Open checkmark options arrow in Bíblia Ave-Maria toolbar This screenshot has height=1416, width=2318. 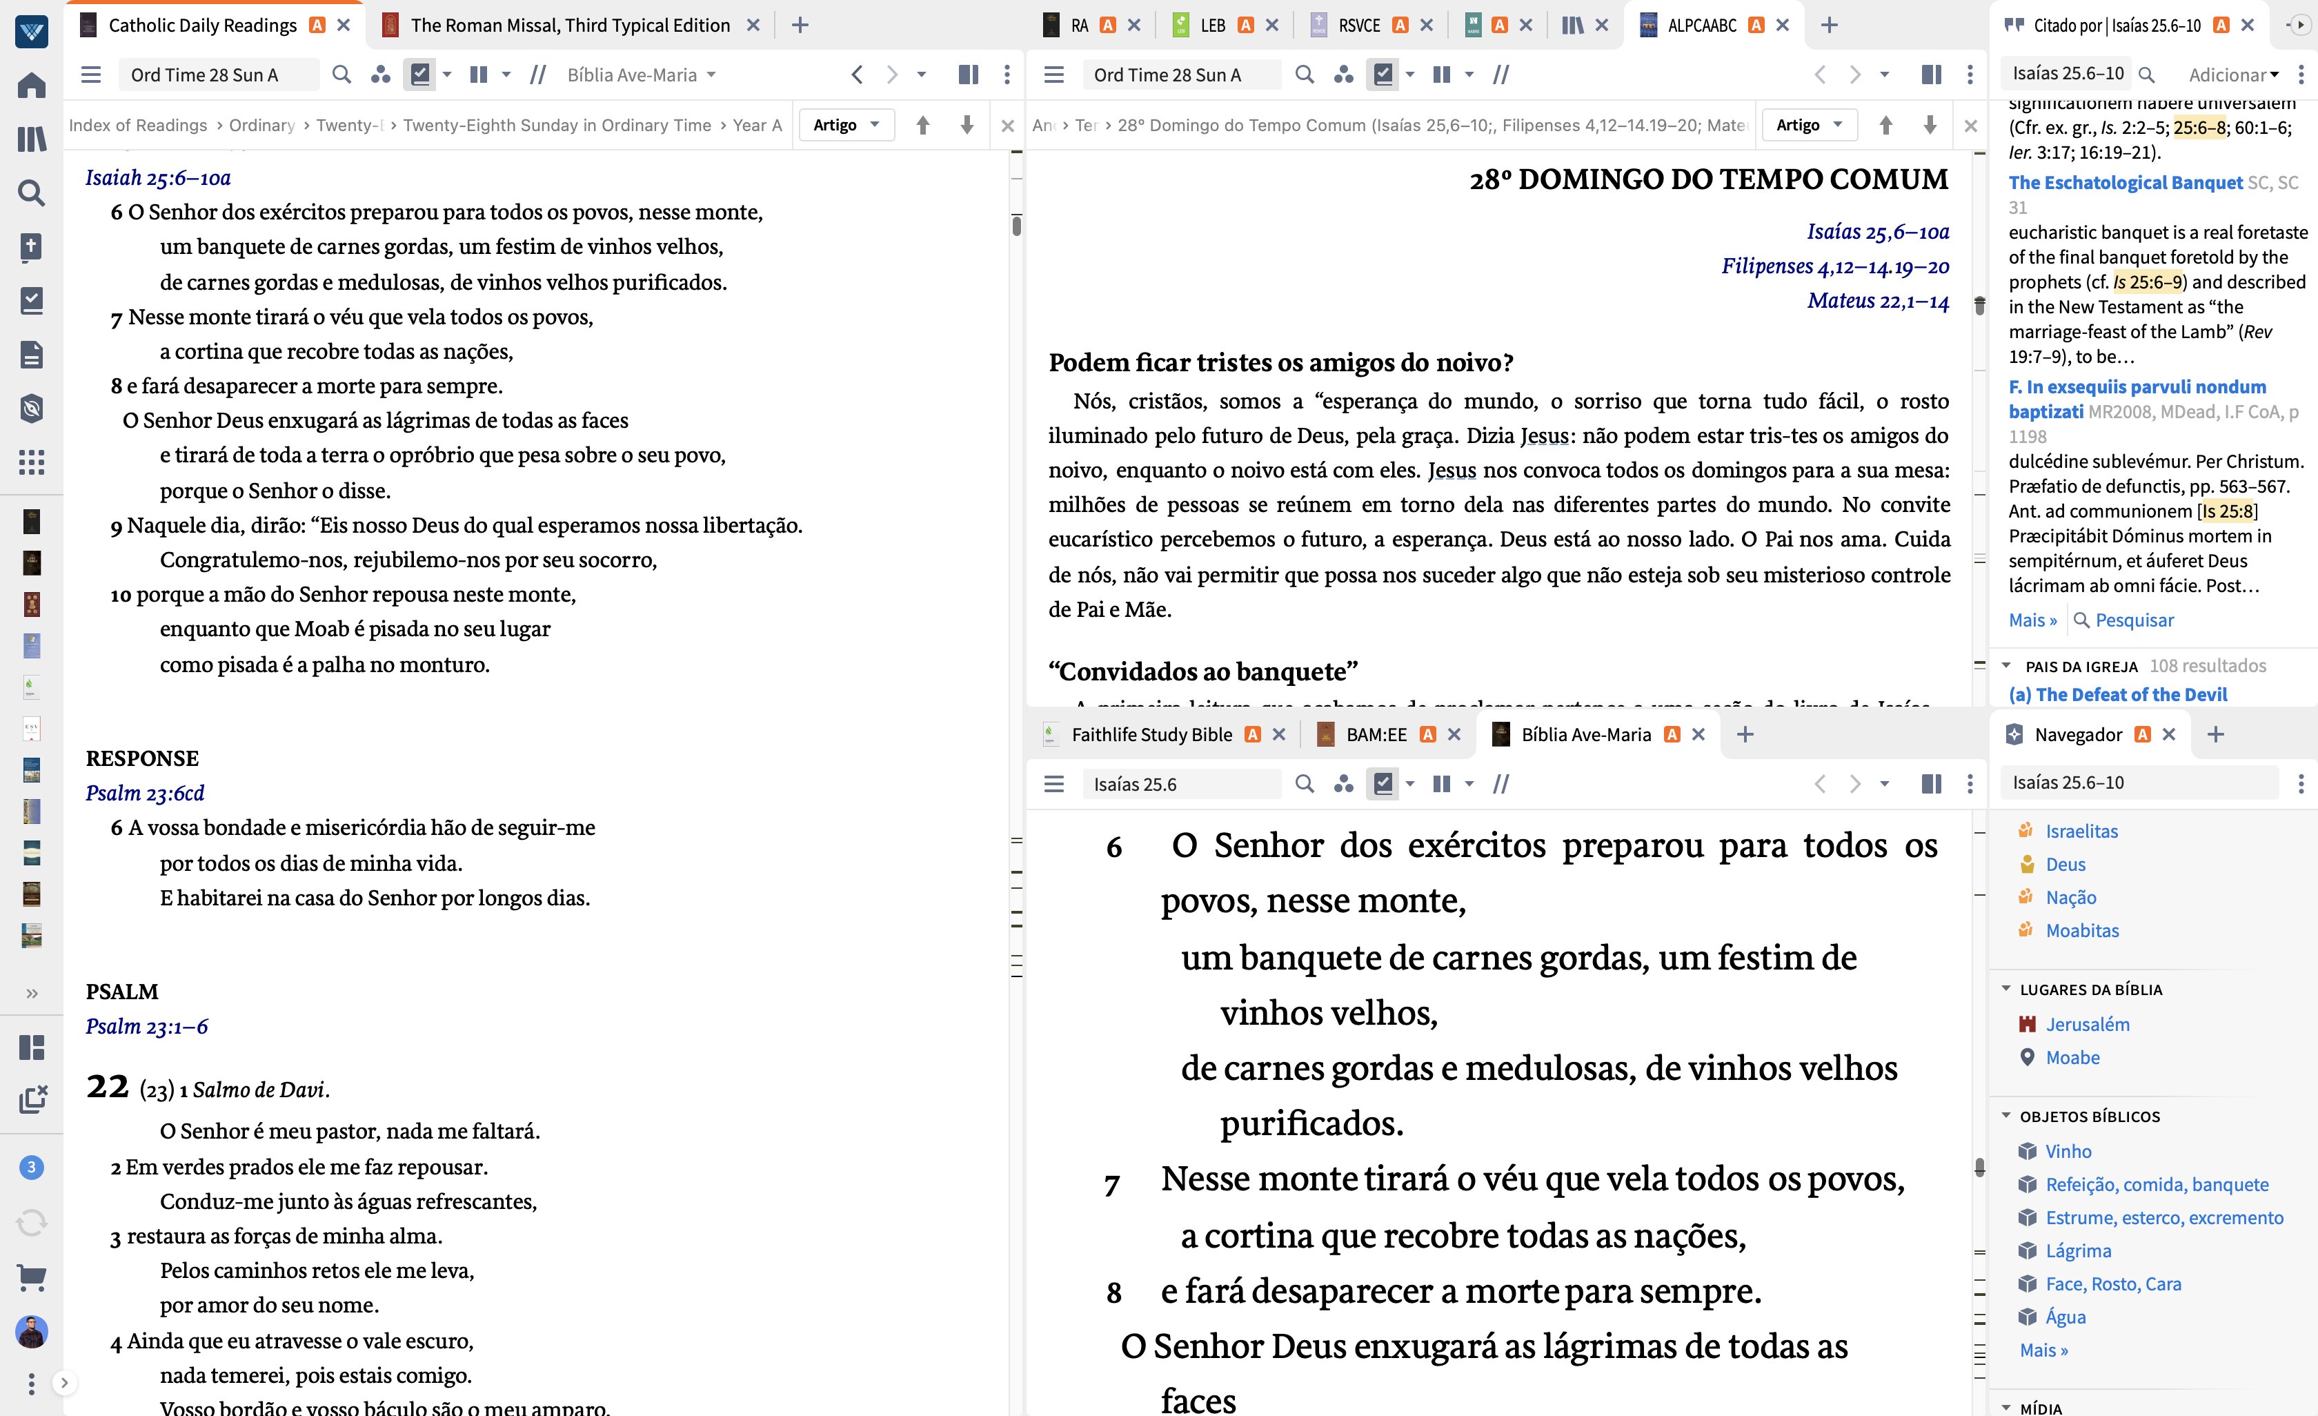pos(1409,784)
